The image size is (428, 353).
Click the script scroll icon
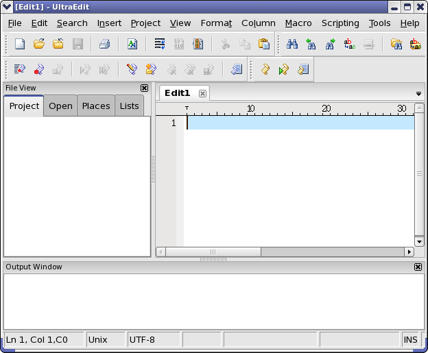pos(265,69)
